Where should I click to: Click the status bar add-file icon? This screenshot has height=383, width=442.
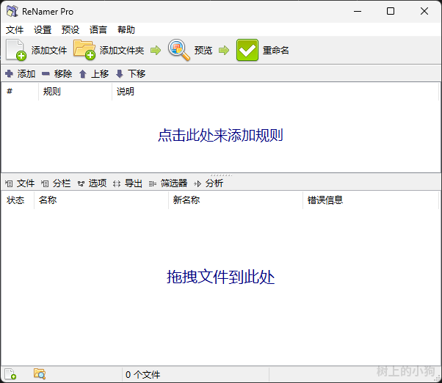(x=10, y=374)
